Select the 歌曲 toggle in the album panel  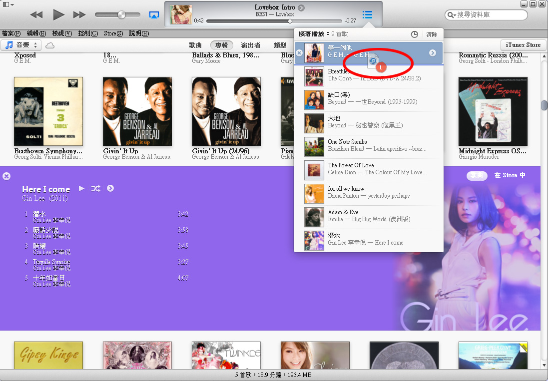tap(477, 175)
